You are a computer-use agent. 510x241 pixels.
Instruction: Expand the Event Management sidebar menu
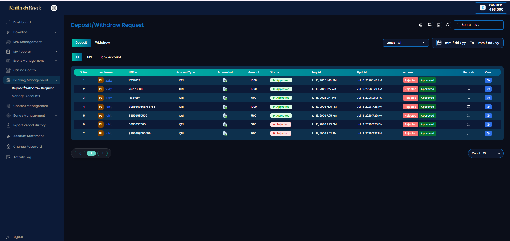pos(32,61)
